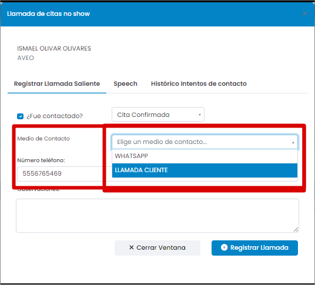Click the plus icon in Registrar Llamada
Image resolution: width=315 pixels, height=285 pixels.
[x=224, y=247]
